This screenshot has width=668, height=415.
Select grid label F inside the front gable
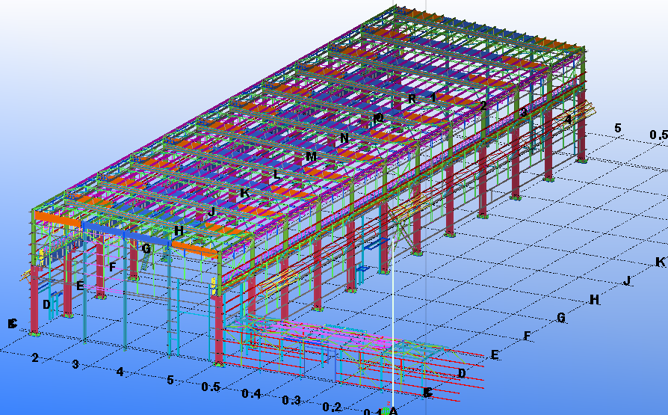[113, 268]
